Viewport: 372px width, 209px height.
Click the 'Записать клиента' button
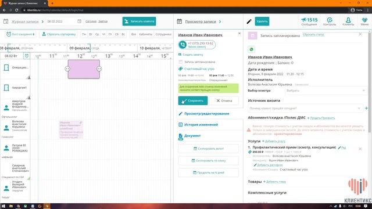[x=139, y=21]
